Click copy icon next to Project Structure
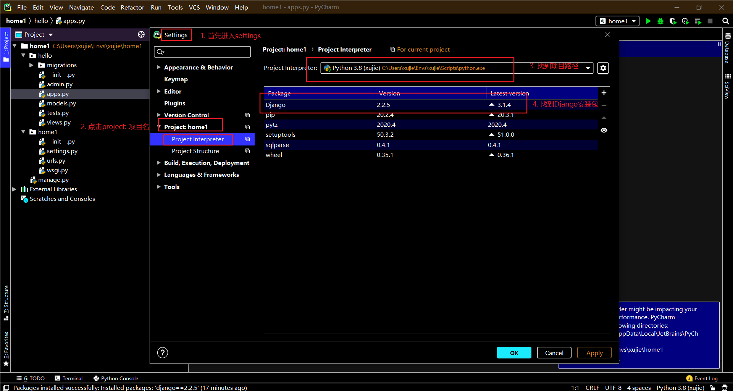Viewport: 733px width, 391px height. [x=247, y=151]
